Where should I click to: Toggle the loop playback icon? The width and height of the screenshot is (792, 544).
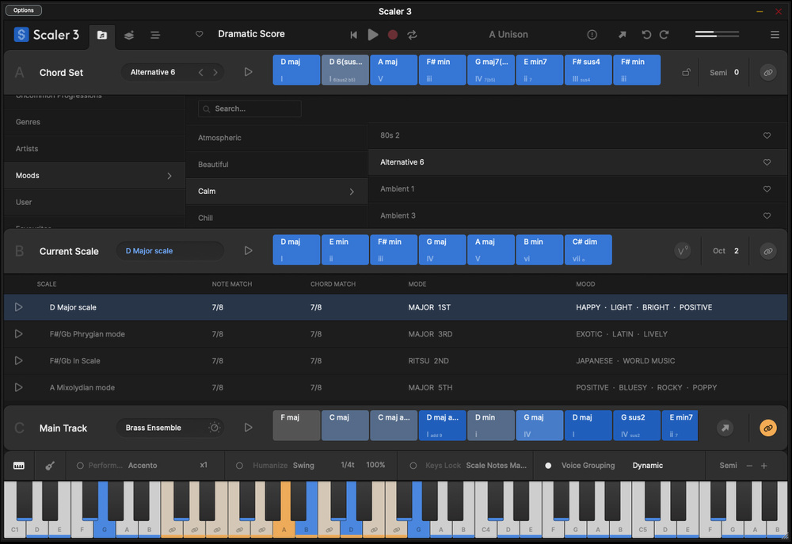413,35
